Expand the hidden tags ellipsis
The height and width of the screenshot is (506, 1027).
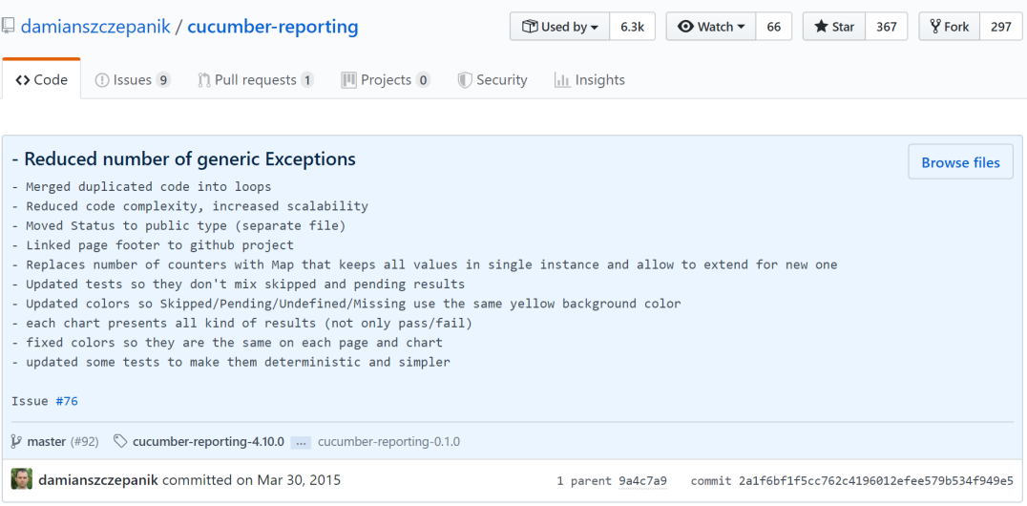pyautogui.click(x=301, y=442)
